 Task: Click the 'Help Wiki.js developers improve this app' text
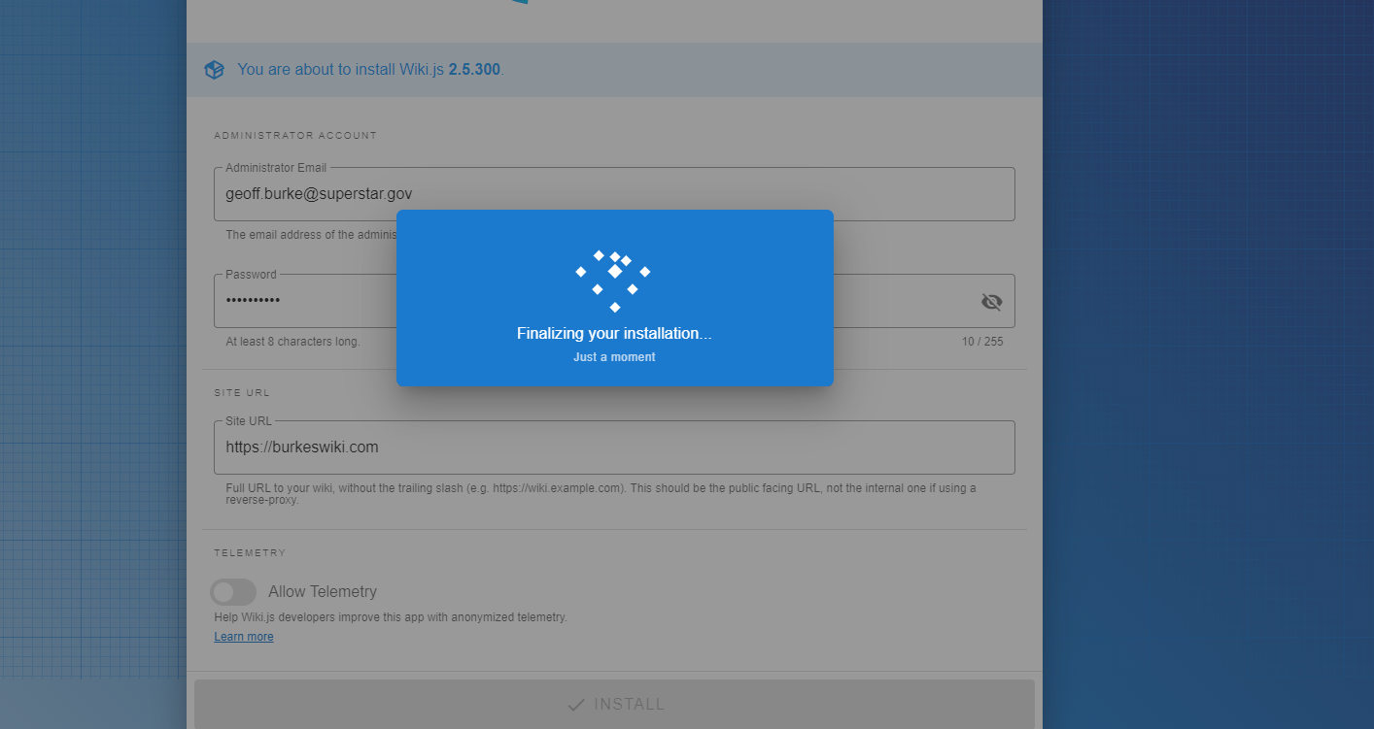pyautogui.click(x=391, y=617)
